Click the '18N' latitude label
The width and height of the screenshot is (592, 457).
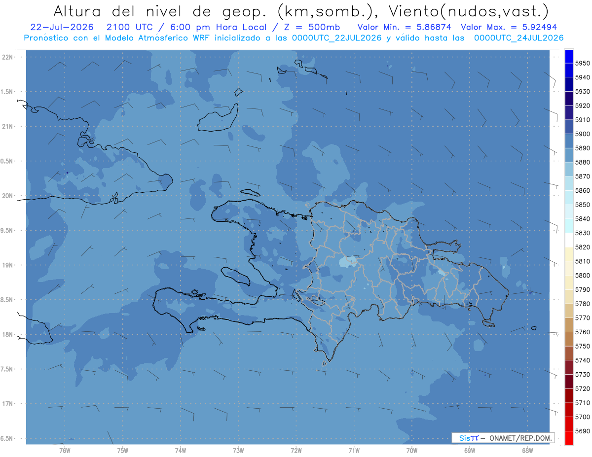[8, 334]
